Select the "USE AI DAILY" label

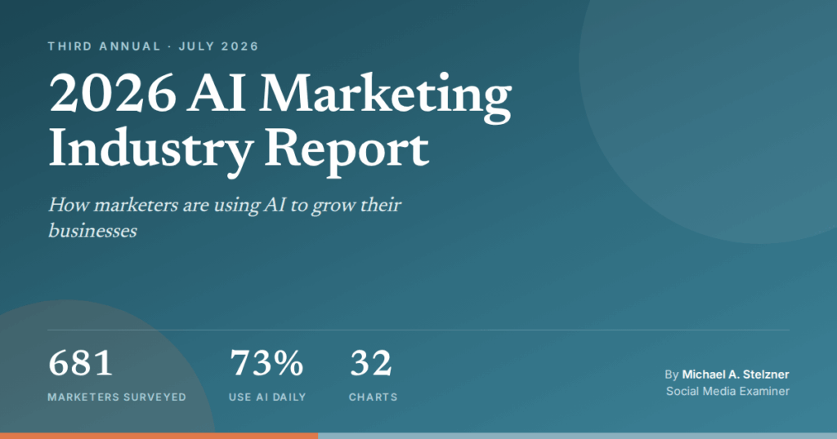[x=267, y=397]
